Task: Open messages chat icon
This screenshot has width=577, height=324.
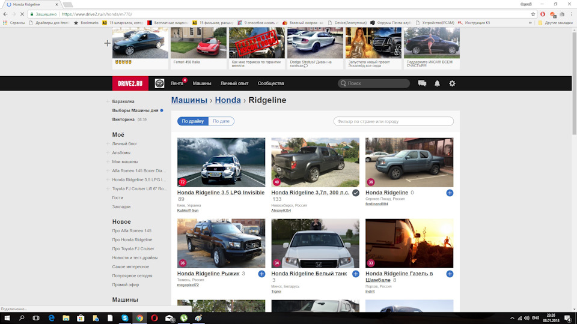Action: (422, 83)
